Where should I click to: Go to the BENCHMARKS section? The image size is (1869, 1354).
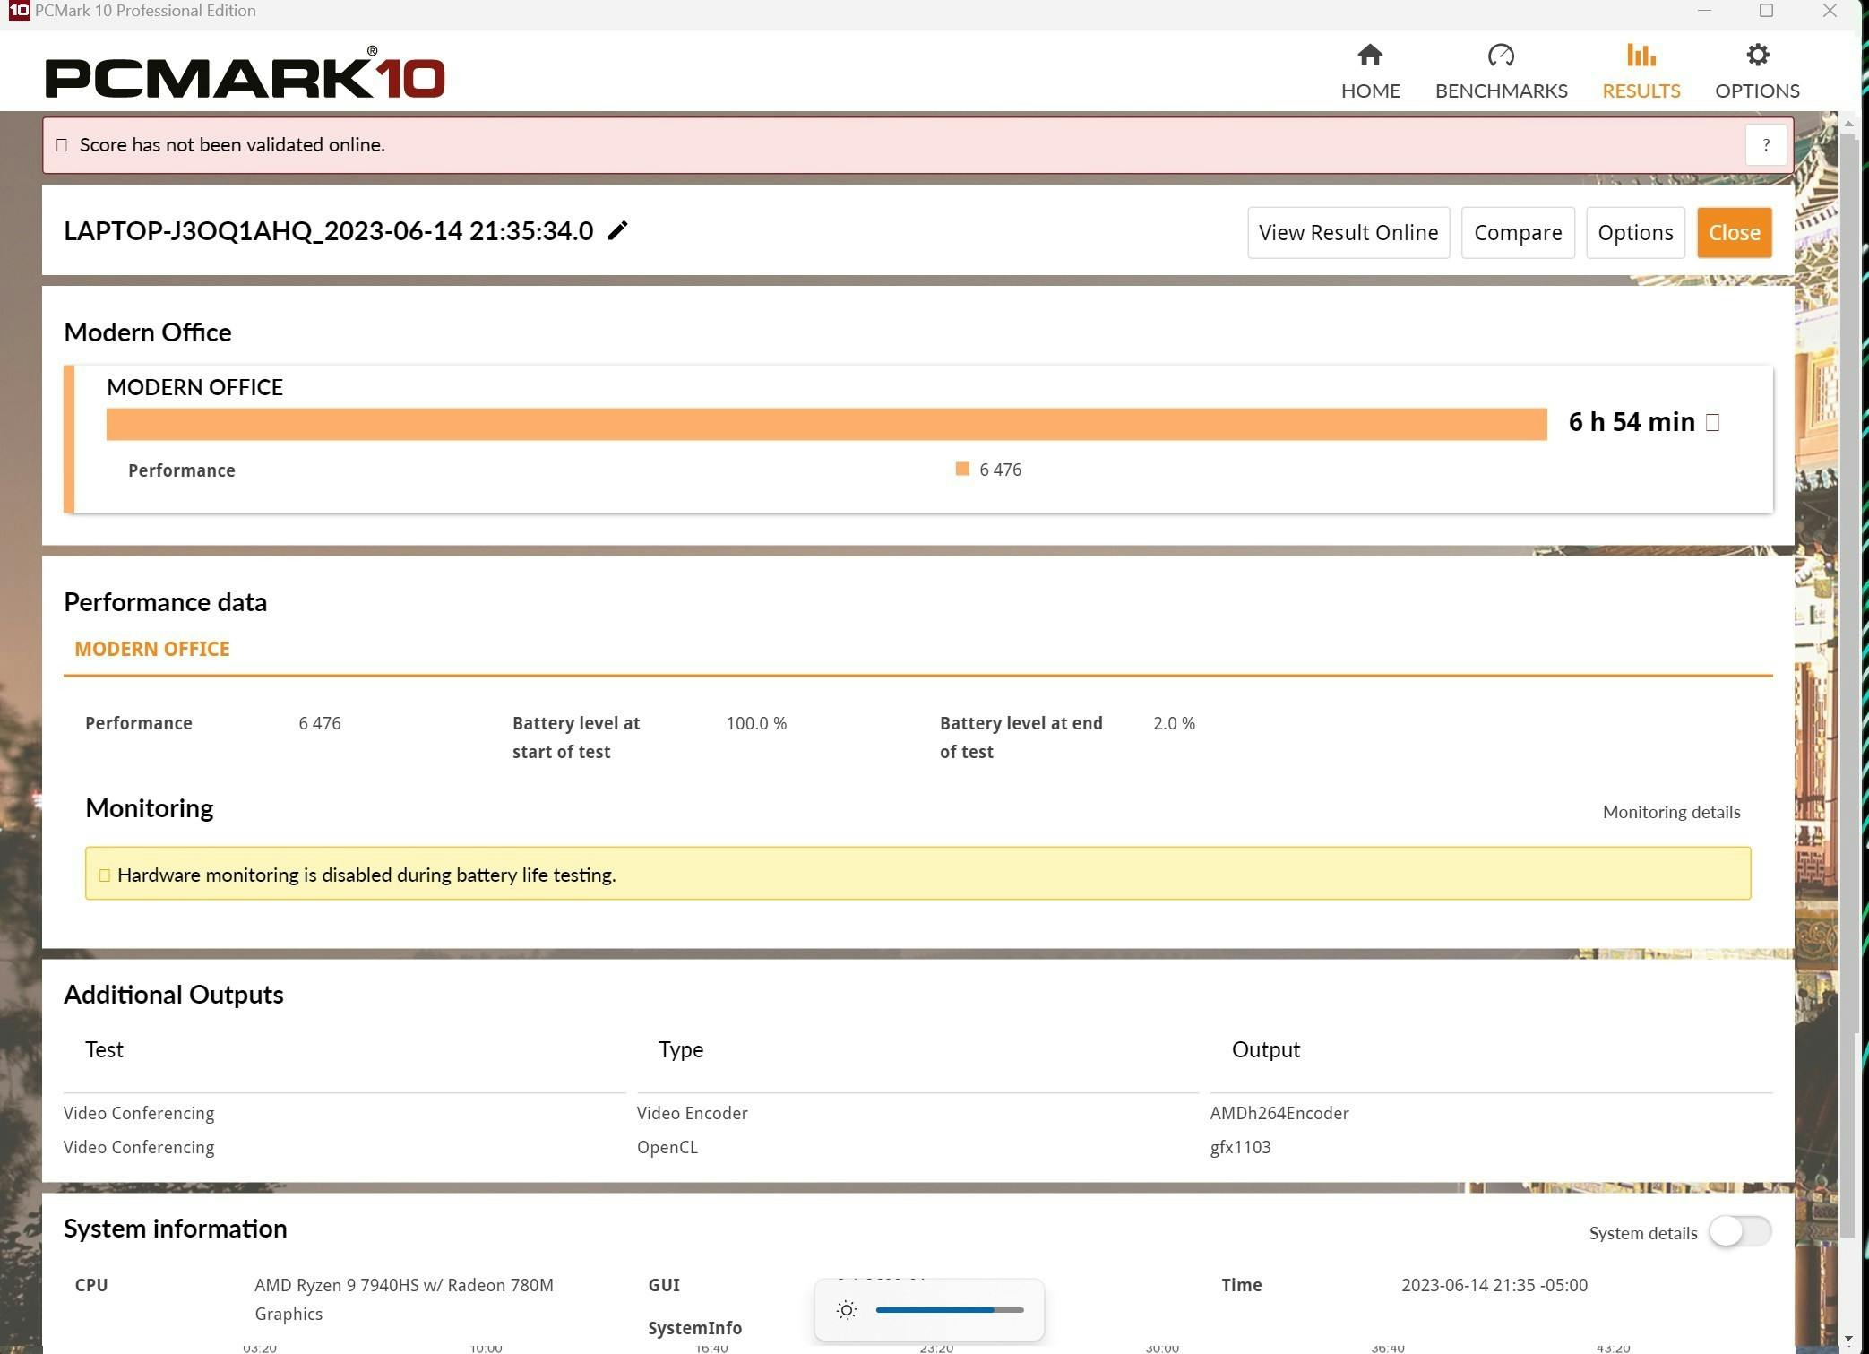pyautogui.click(x=1501, y=72)
